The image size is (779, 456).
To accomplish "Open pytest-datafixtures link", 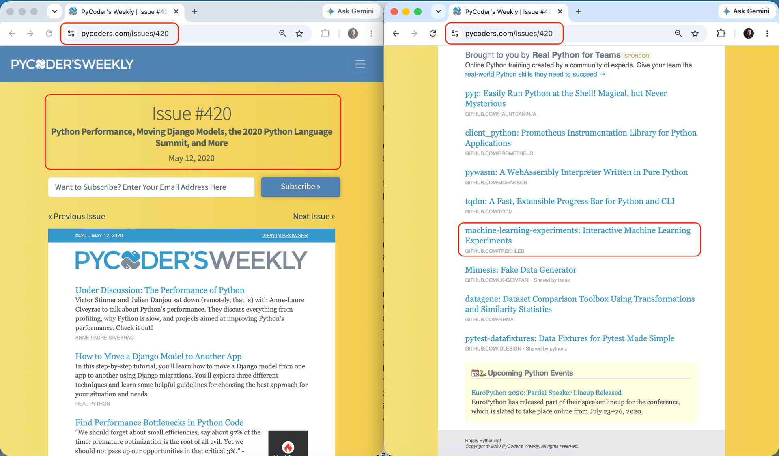I will (x=570, y=338).
